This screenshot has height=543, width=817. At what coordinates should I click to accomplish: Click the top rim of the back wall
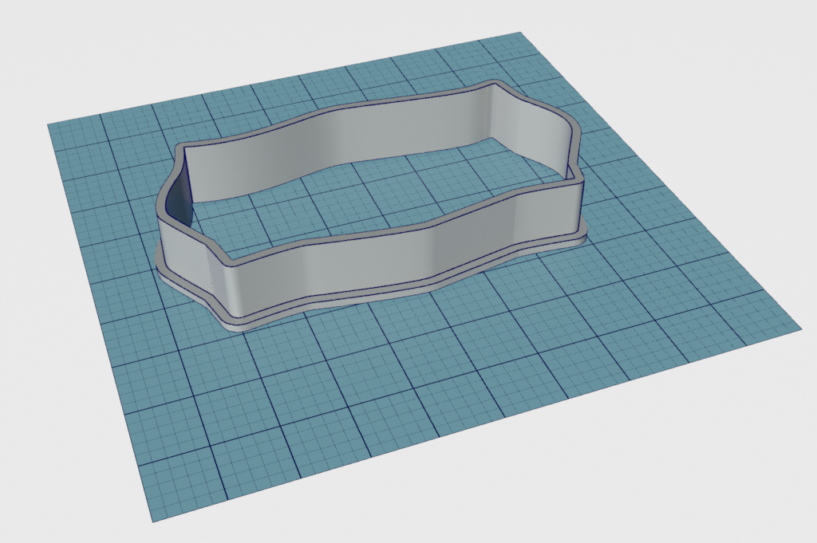[335, 113]
